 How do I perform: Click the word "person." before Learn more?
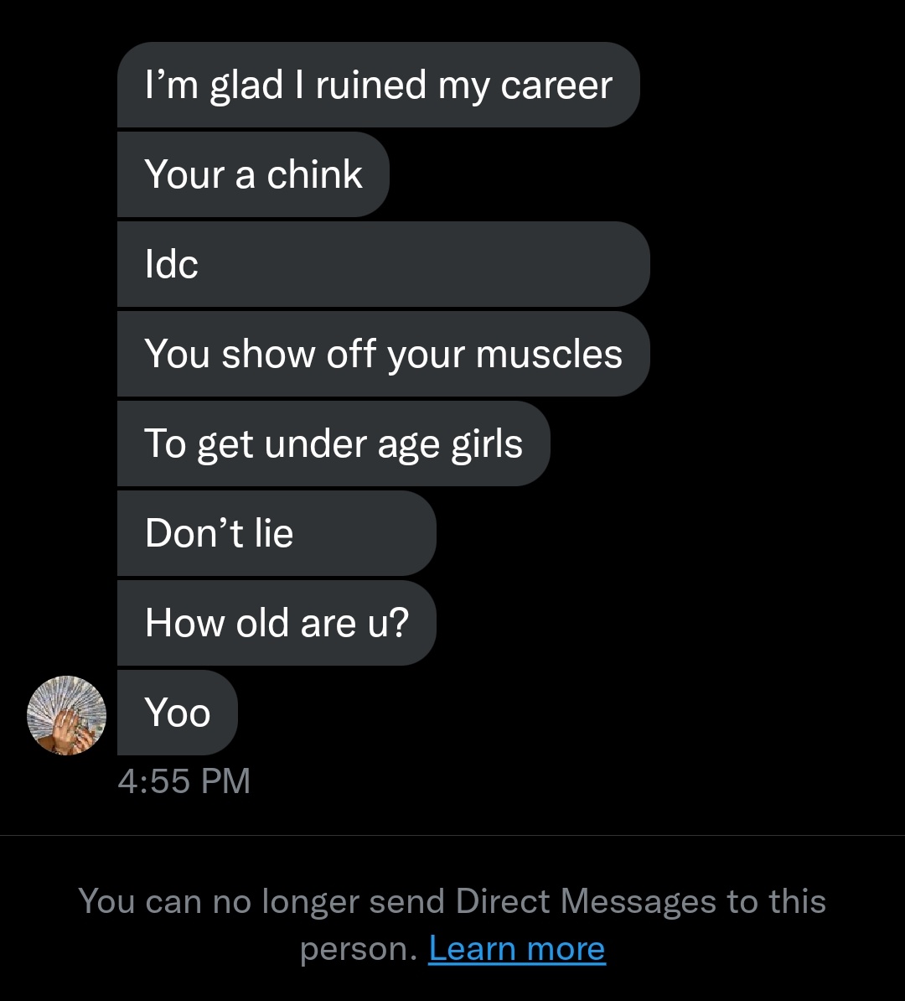click(x=359, y=948)
